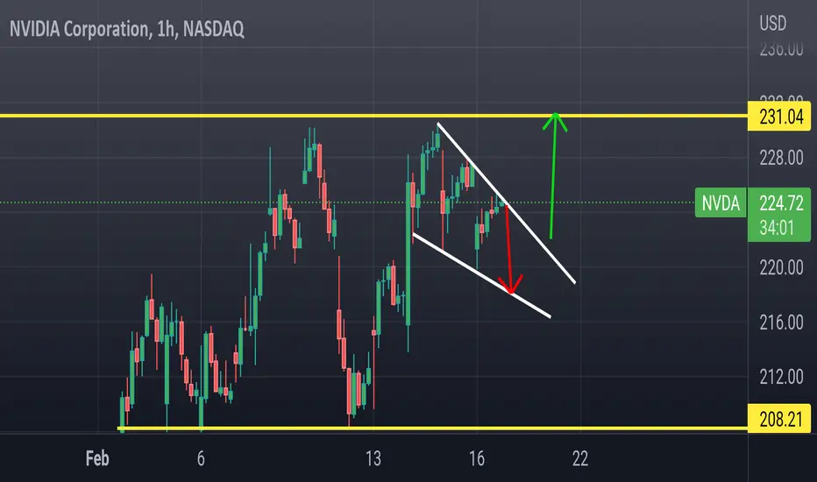This screenshot has width=817, height=482.
Task: Click the 34:01 countdown timer
Action: click(x=777, y=228)
